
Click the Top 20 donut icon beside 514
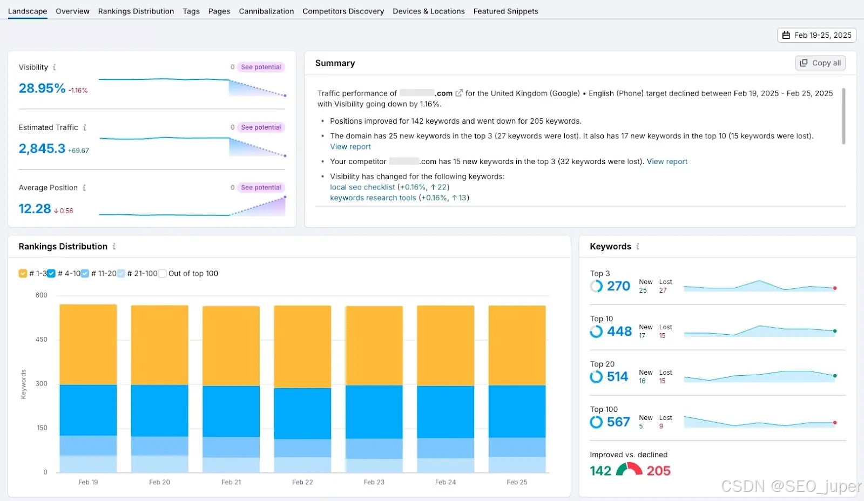point(596,377)
